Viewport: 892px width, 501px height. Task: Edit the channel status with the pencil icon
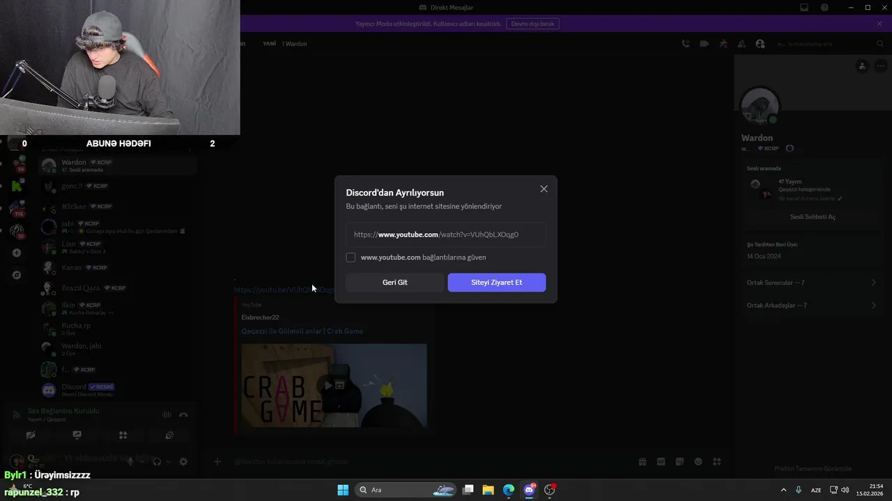tap(840, 199)
